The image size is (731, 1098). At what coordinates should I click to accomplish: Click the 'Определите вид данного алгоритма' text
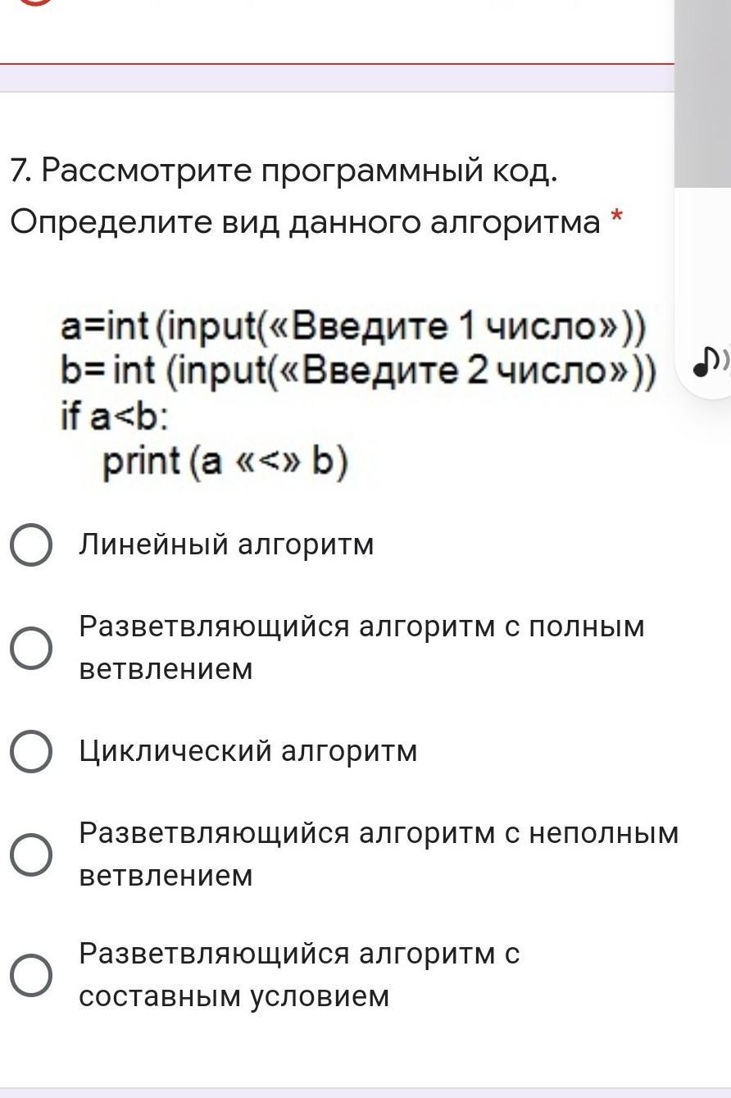pos(305,222)
